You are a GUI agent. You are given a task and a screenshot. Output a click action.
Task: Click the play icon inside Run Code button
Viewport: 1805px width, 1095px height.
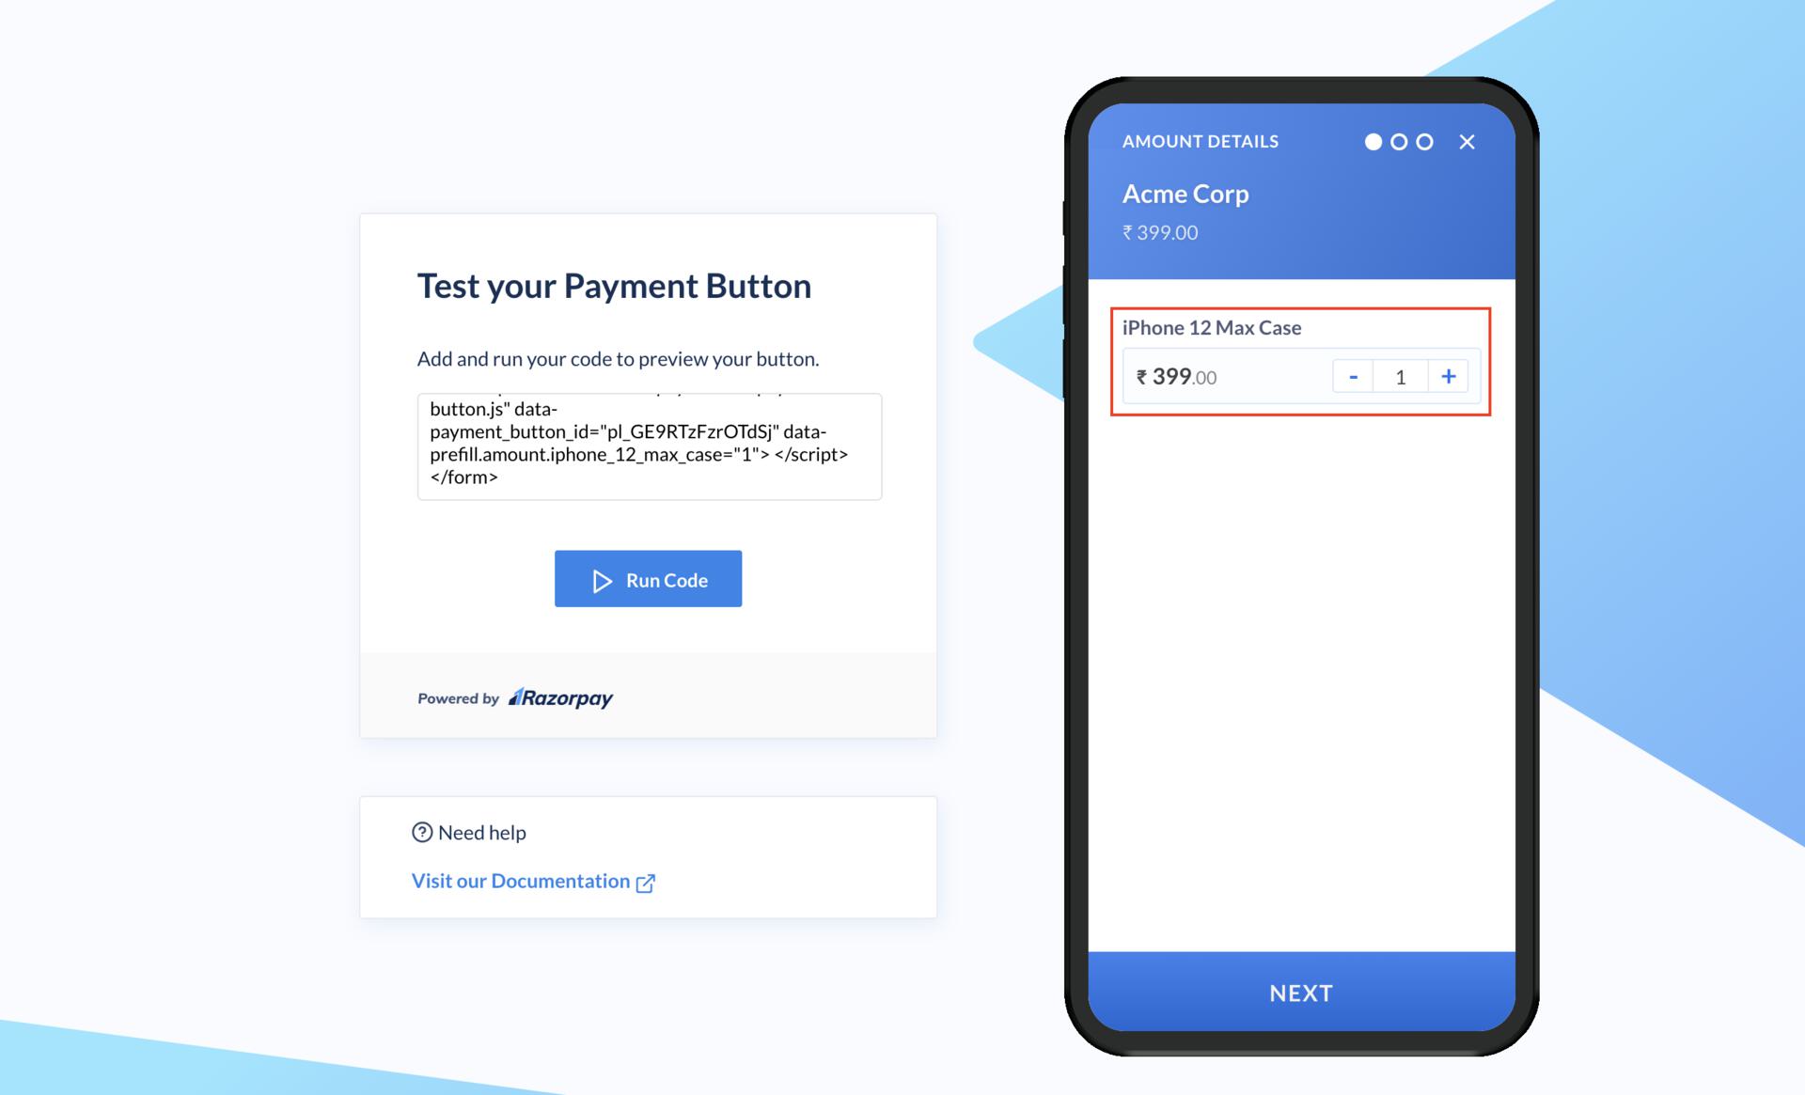tap(601, 579)
